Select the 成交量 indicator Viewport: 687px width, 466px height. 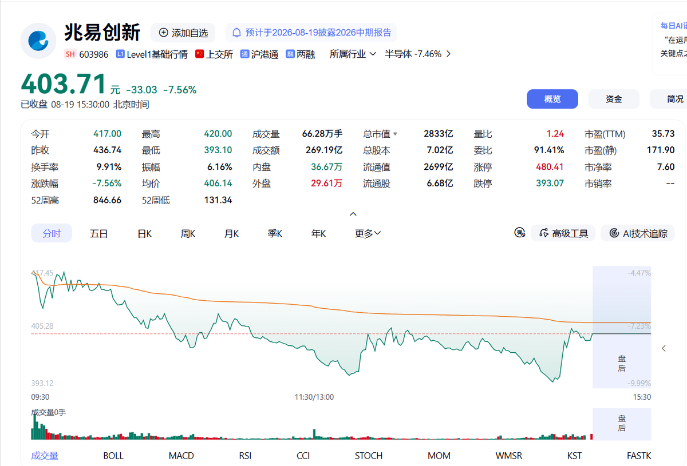[45, 456]
